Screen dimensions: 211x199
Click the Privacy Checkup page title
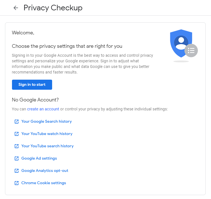(x=53, y=8)
